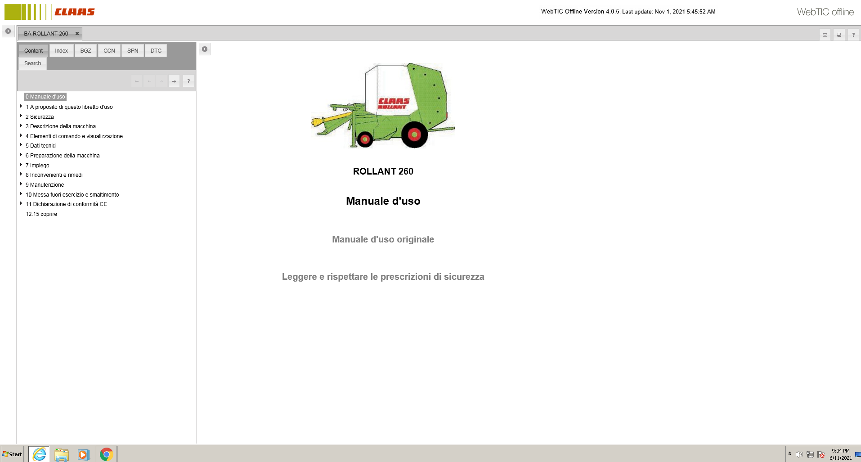Open Google Chrome from the taskbar
Screen dimensions: 861x462
[106, 454]
